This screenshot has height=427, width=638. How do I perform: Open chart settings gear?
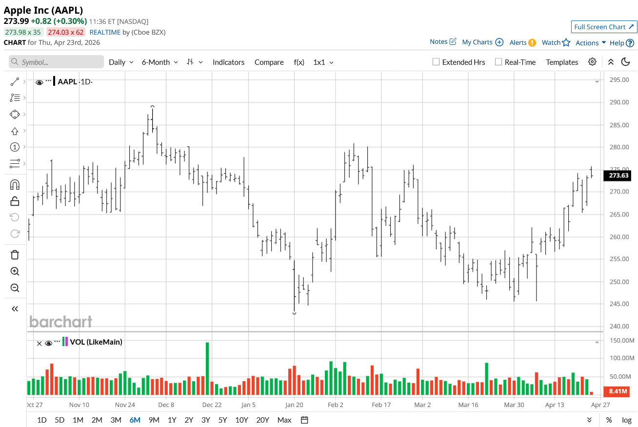592,62
